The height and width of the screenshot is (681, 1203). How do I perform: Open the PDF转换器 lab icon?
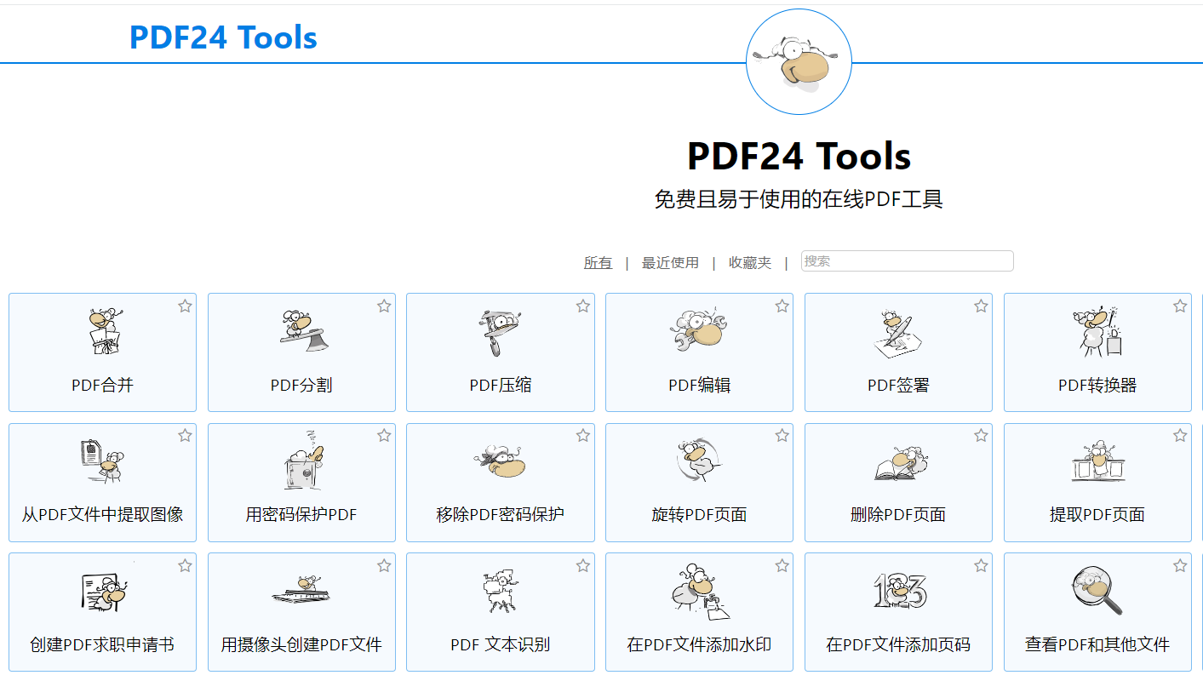[x=1097, y=332]
